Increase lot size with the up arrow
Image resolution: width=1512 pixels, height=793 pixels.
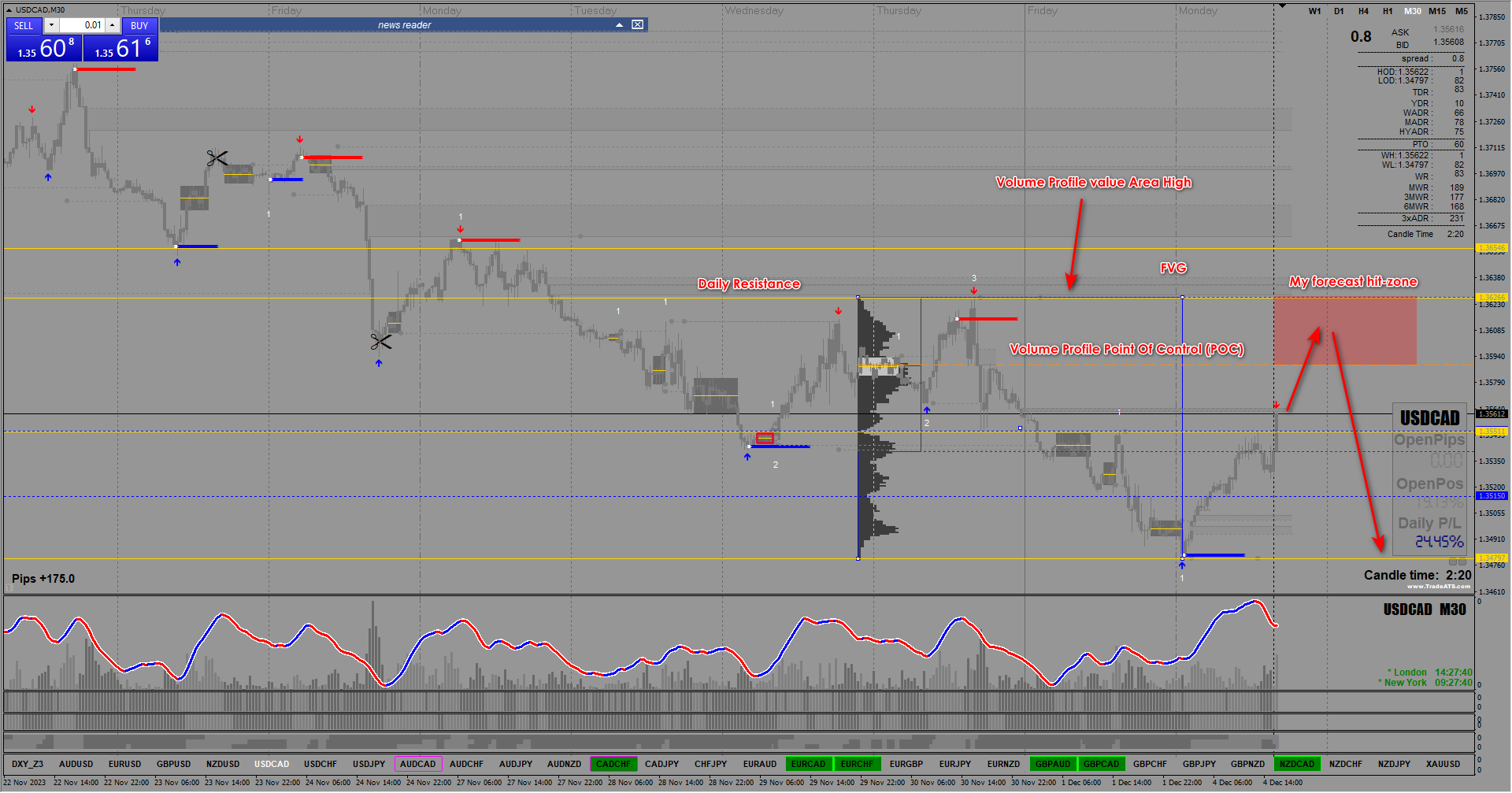tap(113, 25)
